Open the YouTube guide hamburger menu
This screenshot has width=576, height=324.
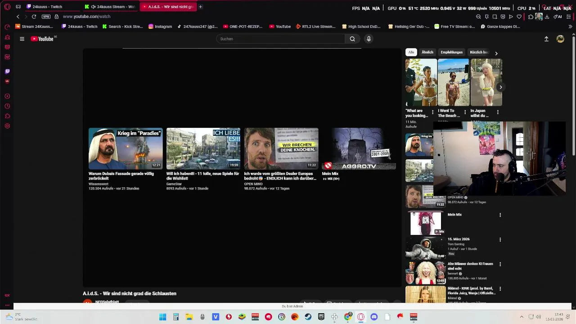(22, 39)
